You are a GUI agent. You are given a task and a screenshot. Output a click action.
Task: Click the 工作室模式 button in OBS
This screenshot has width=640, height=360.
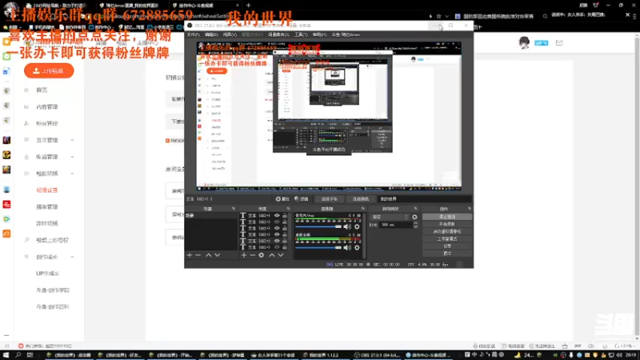[447, 238]
